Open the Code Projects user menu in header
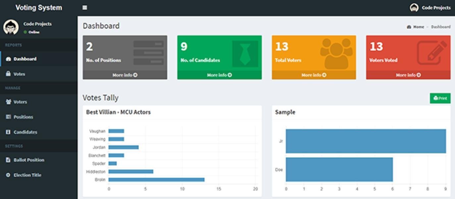The width and height of the screenshot is (455, 199). coord(430,8)
